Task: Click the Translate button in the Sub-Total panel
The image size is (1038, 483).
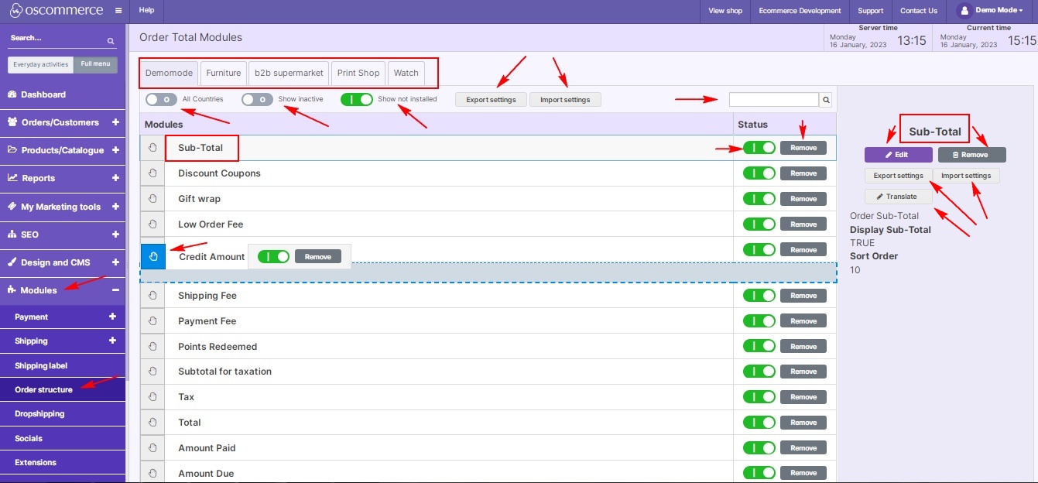Action: 897,196
